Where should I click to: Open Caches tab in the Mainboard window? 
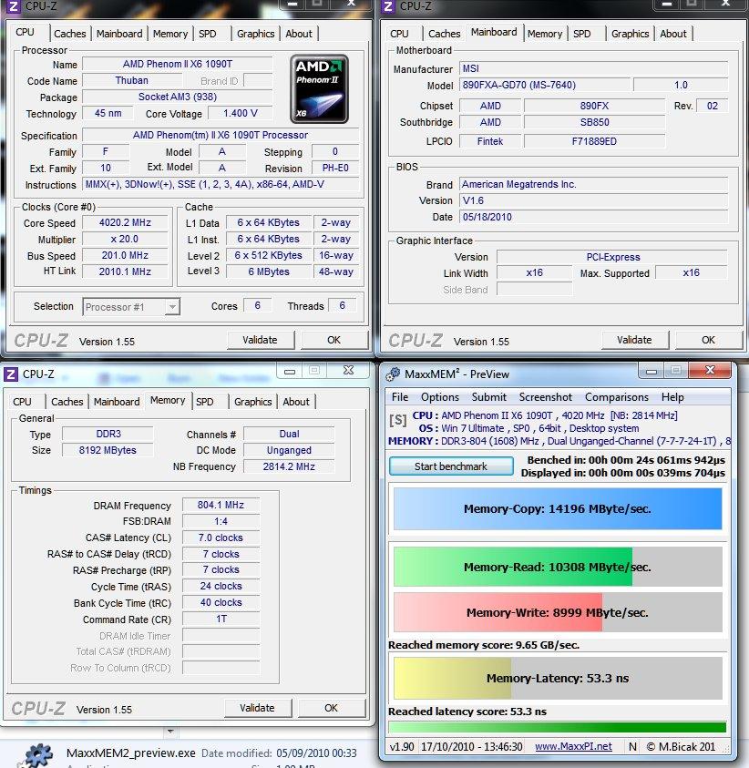click(x=444, y=34)
